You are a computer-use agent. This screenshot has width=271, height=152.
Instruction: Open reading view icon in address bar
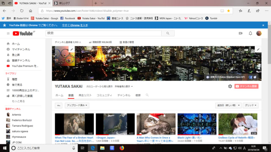pos(222,11)
